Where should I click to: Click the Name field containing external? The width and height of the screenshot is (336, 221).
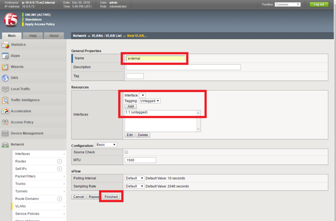pos(156,58)
